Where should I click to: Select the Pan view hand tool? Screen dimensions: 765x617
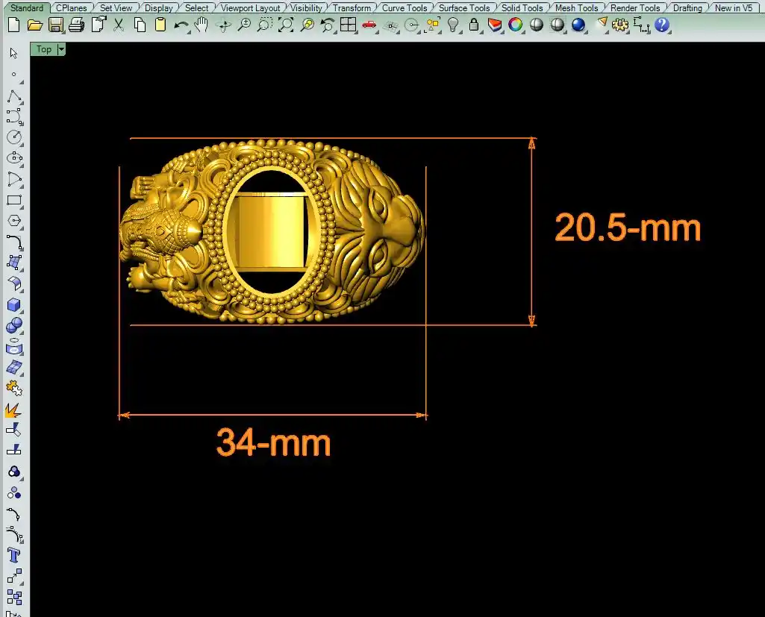[x=202, y=25]
